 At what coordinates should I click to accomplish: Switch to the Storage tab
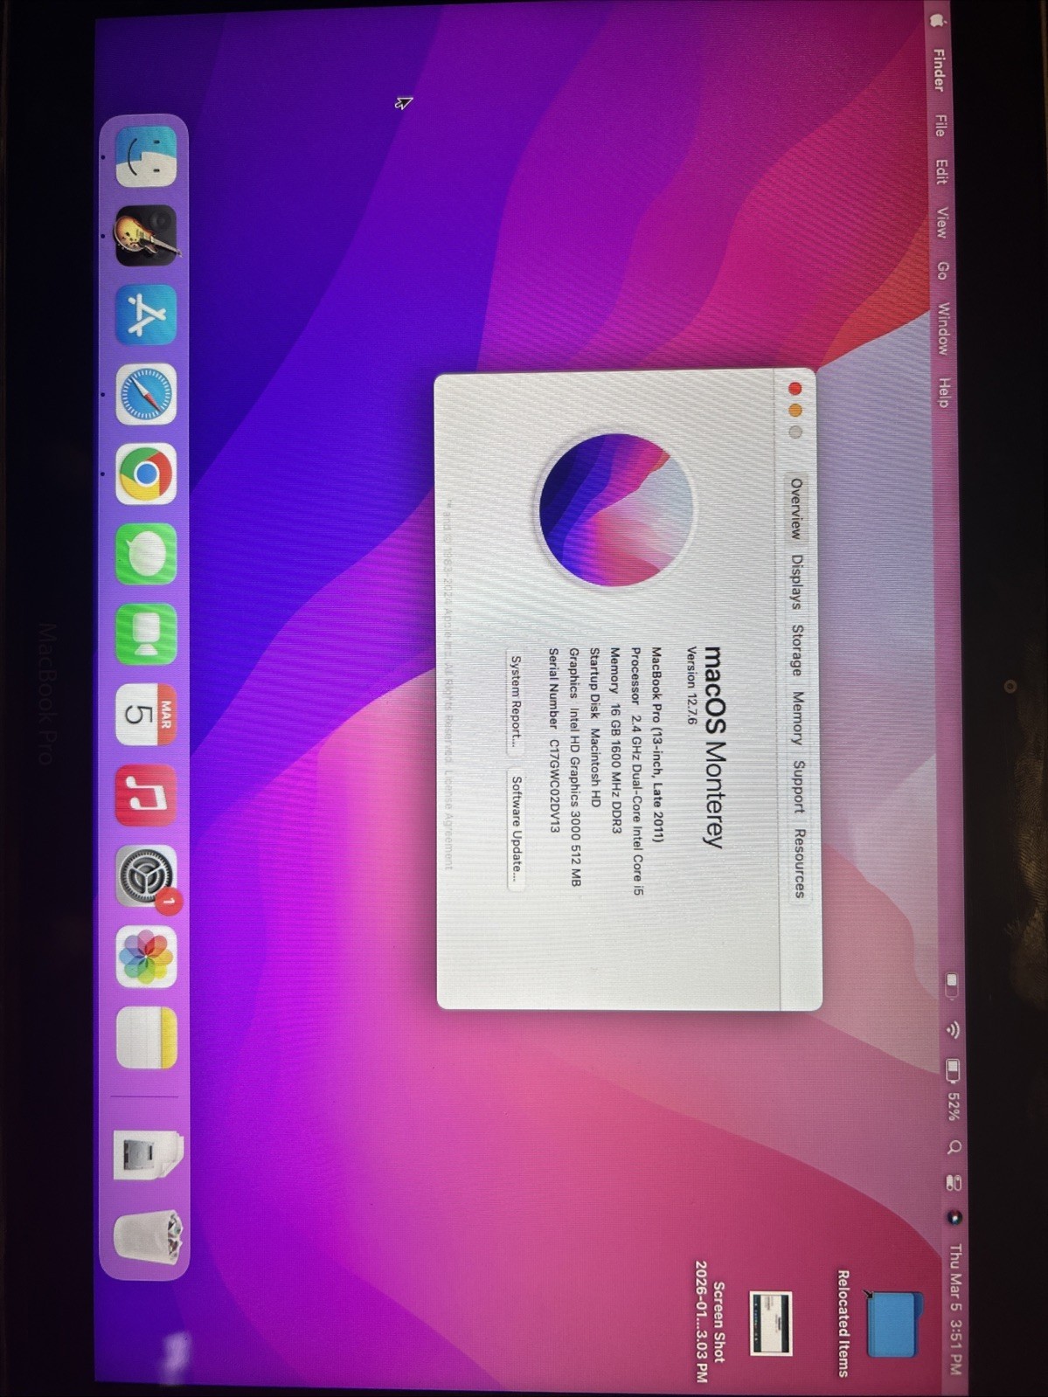pyautogui.click(x=797, y=650)
